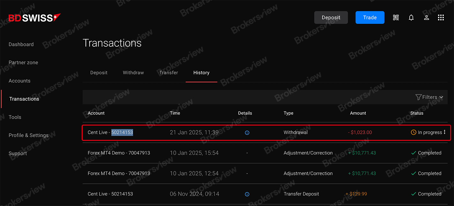This screenshot has height=206, width=454.
Task: Click the highlighted account number 50214153
Action: pos(122,133)
